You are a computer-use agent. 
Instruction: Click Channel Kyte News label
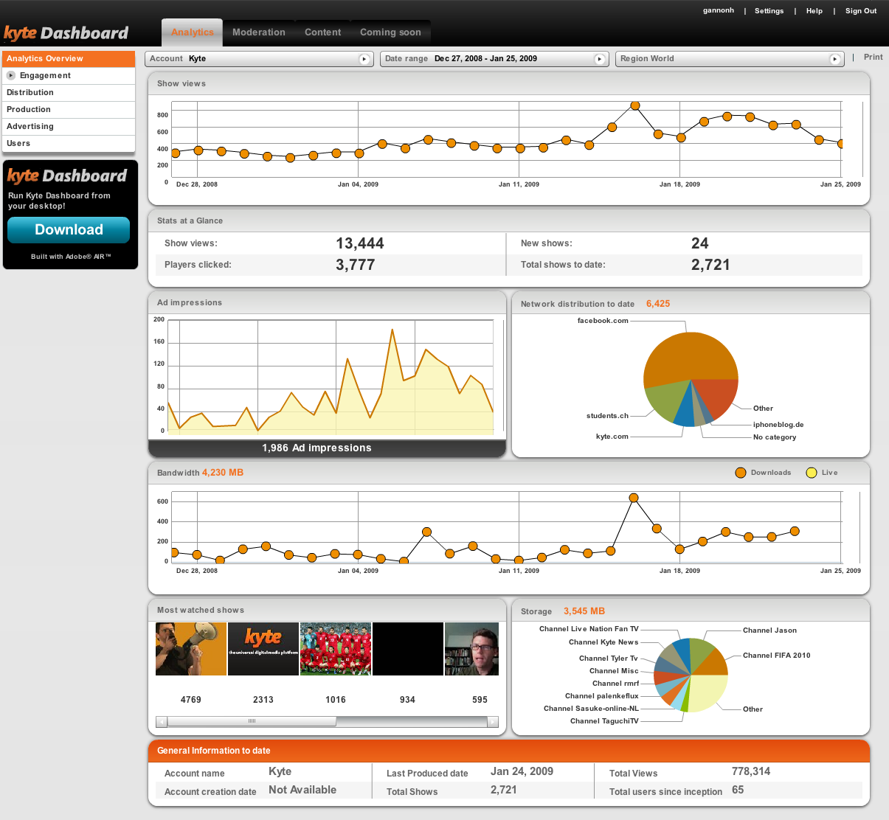pos(603,642)
